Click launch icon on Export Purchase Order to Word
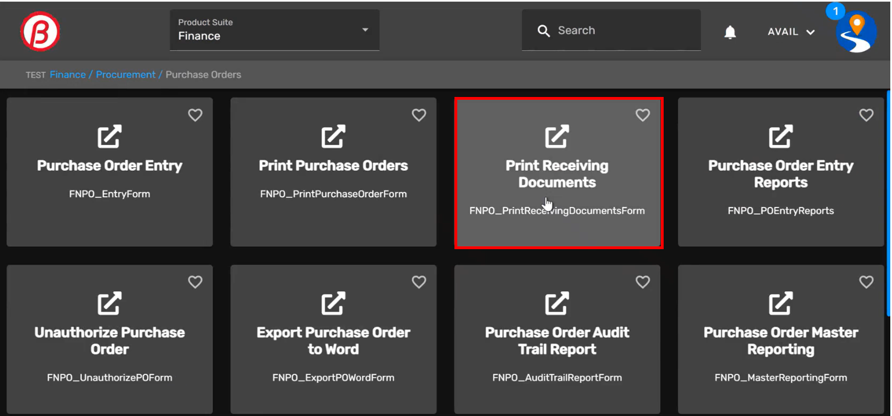The width and height of the screenshot is (892, 416). tap(333, 303)
